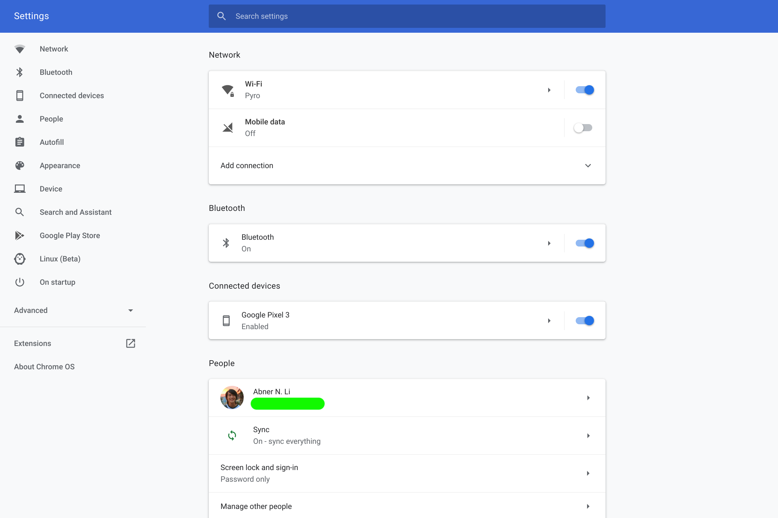Select the Connected devices phone icon

tap(19, 96)
